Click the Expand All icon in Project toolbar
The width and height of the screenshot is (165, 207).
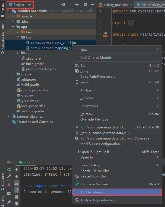click(70, 5)
